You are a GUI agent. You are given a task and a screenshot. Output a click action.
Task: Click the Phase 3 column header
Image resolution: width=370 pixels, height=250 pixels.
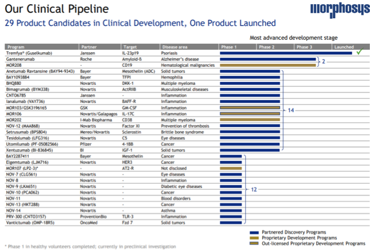(305, 47)
